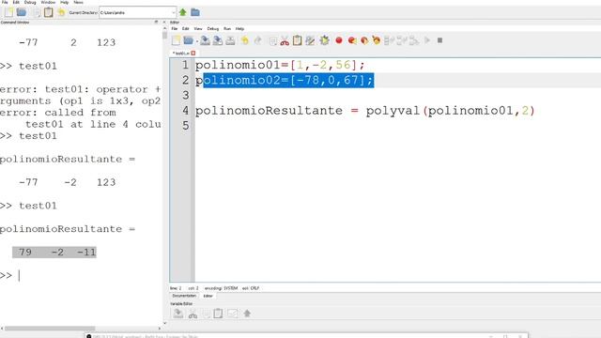Click Variable Editor Cut icon

(193, 314)
